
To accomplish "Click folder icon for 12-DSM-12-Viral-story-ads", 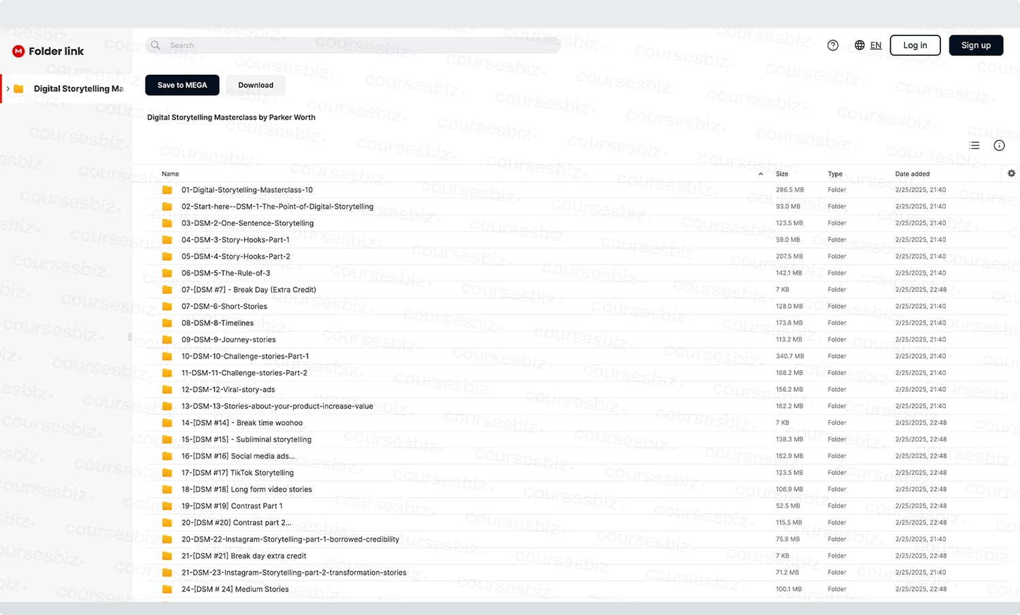I will pos(167,389).
